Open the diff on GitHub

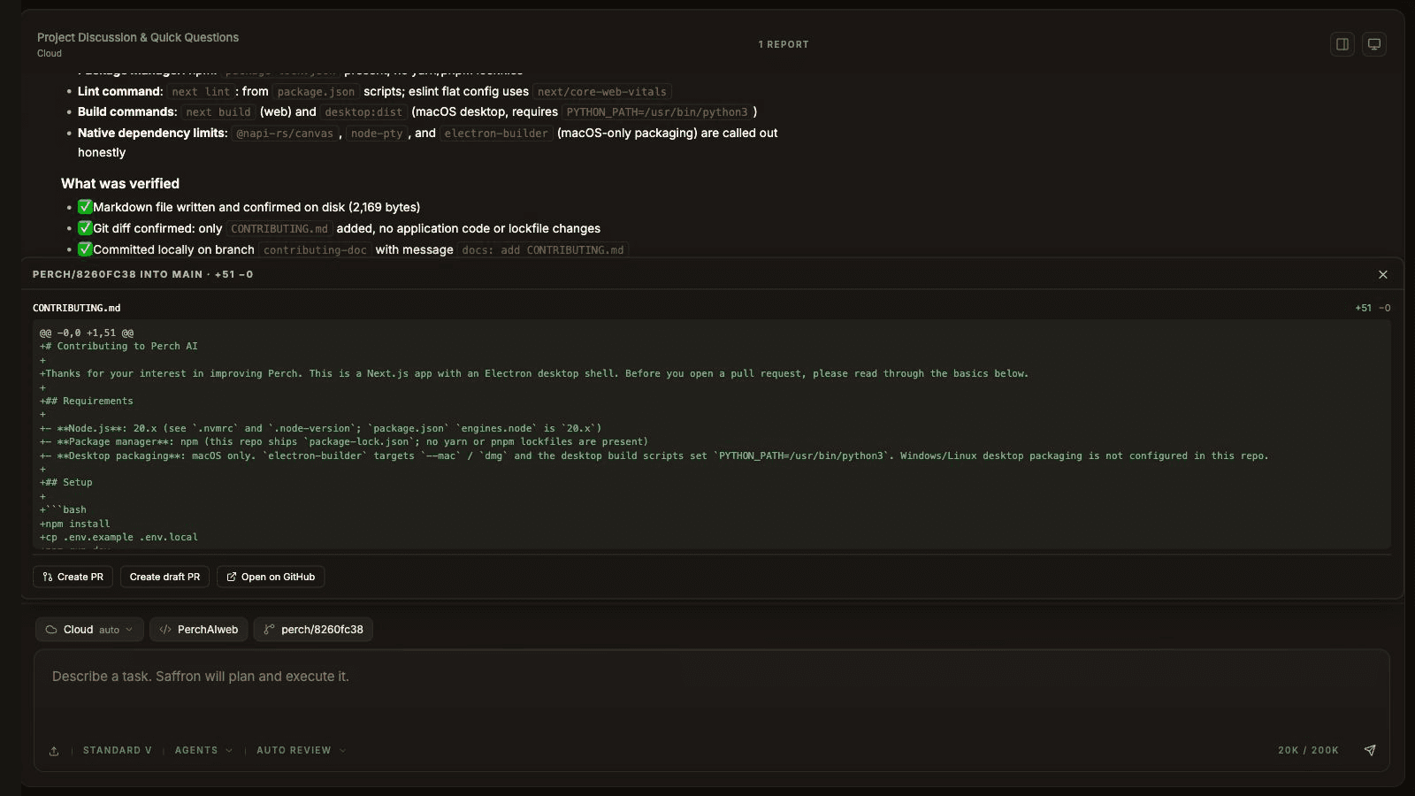click(x=271, y=577)
